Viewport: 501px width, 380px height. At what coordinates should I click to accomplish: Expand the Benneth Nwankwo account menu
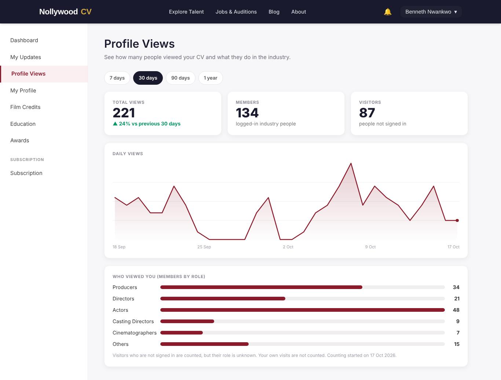(431, 12)
